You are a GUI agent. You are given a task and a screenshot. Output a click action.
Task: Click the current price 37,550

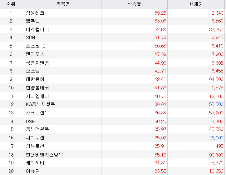216,30
